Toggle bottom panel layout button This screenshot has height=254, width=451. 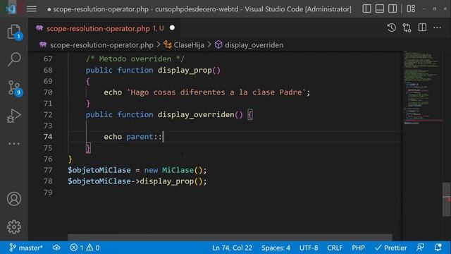(x=379, y=8)
